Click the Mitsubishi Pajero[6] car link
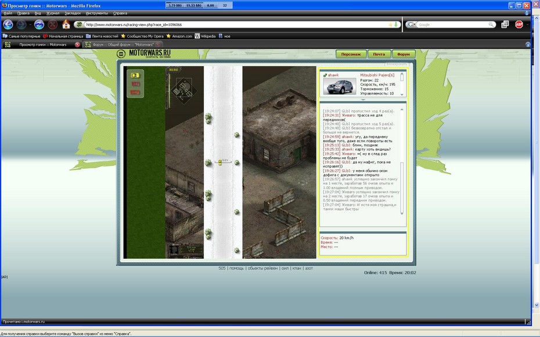540x337 pixels. tap(377, 75)
